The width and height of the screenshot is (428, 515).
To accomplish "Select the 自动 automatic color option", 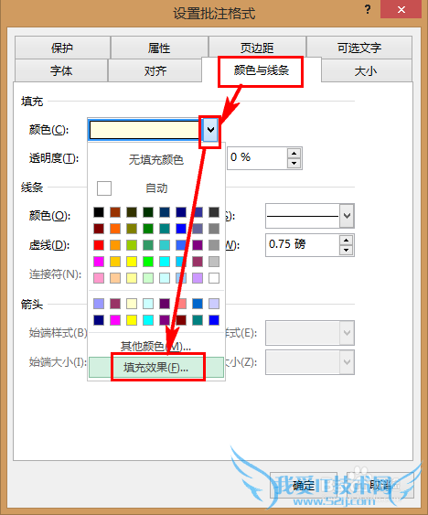I will tap(156, 188).
